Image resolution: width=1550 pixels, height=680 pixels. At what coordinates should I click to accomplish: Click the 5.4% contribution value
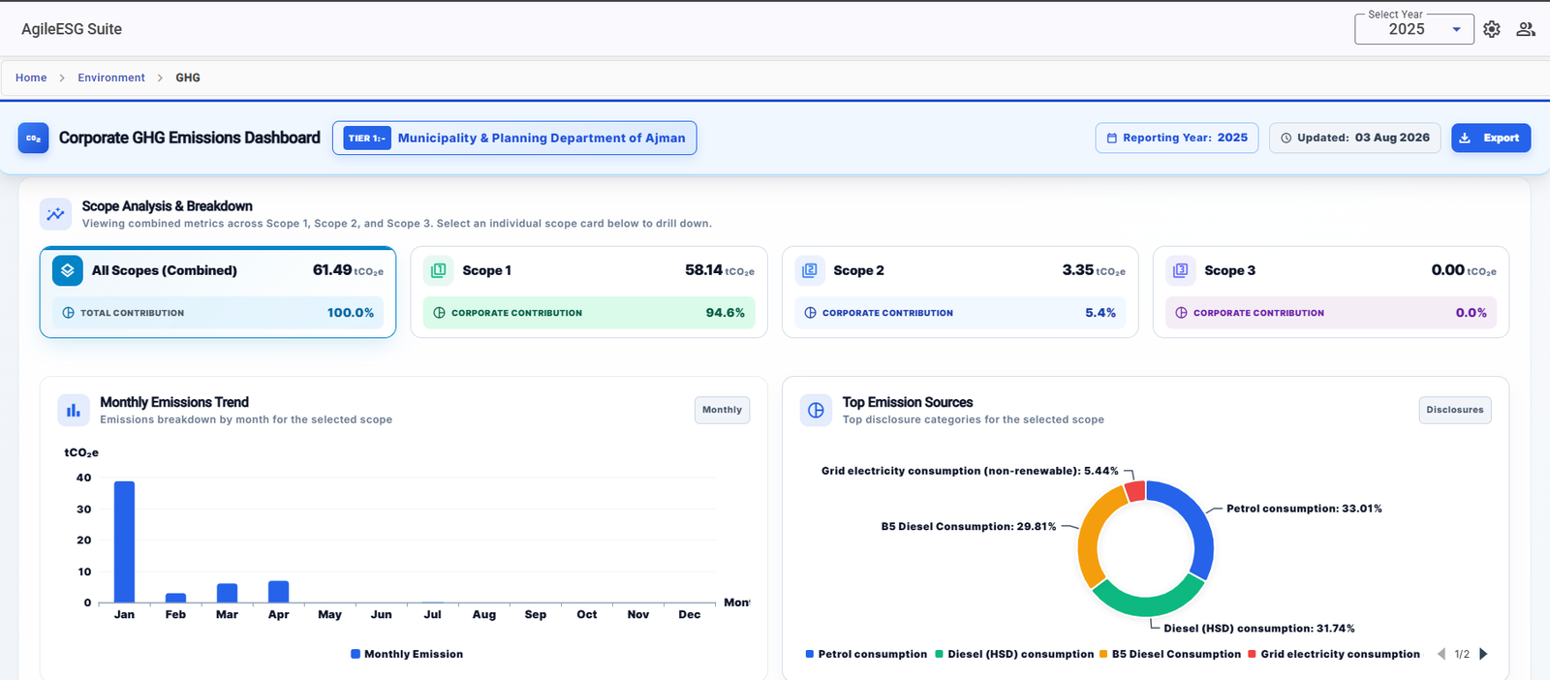point(1100,313)
